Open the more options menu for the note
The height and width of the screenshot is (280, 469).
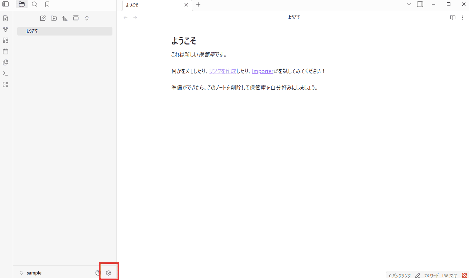(462, 17)
